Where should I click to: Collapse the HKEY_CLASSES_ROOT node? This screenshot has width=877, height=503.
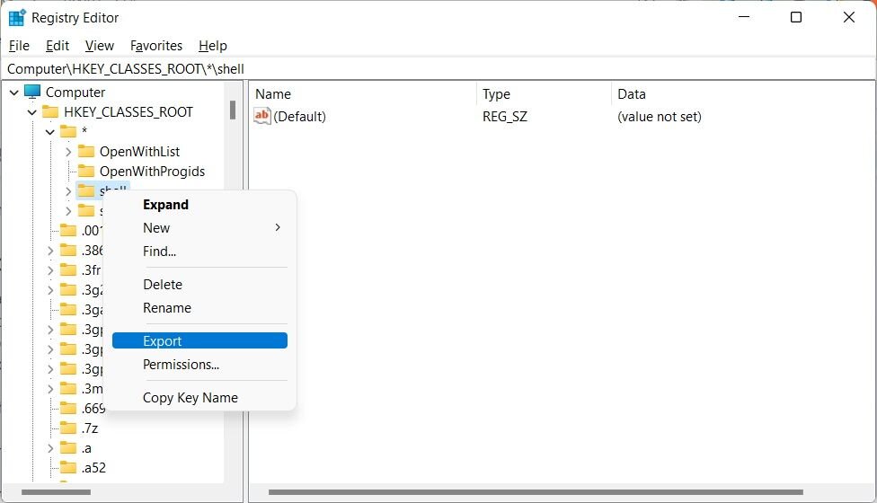[x=31, y=112]
